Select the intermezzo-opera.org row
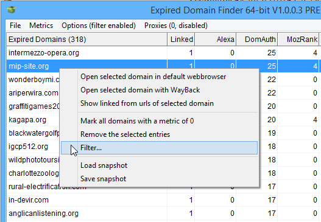321x222 pixels. [163, 53]
